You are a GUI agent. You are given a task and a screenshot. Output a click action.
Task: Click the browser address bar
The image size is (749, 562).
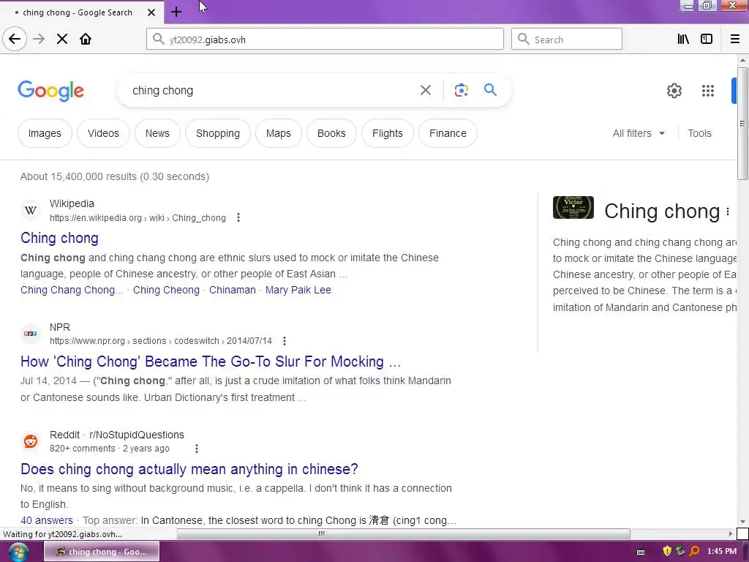click(x=325, y=40)
